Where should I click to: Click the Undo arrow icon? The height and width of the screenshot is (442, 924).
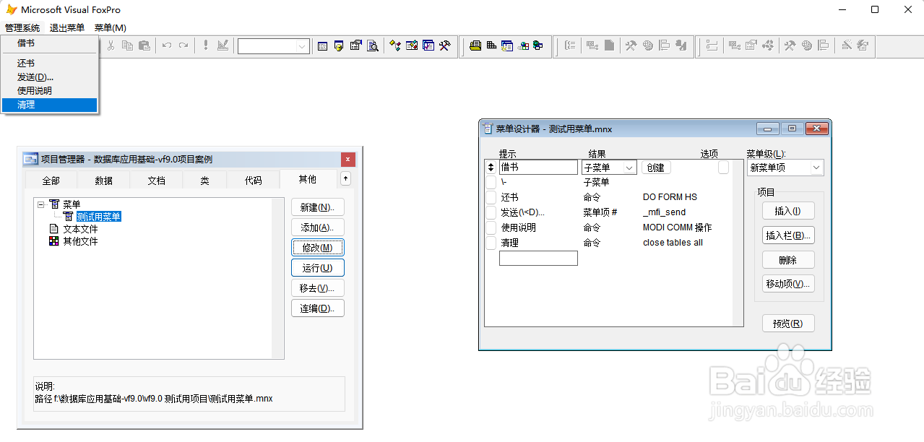pyautogui.click(x=167, y=45)
